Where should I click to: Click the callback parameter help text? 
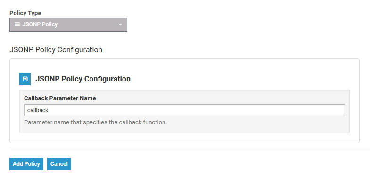click(x=96, y=122)
